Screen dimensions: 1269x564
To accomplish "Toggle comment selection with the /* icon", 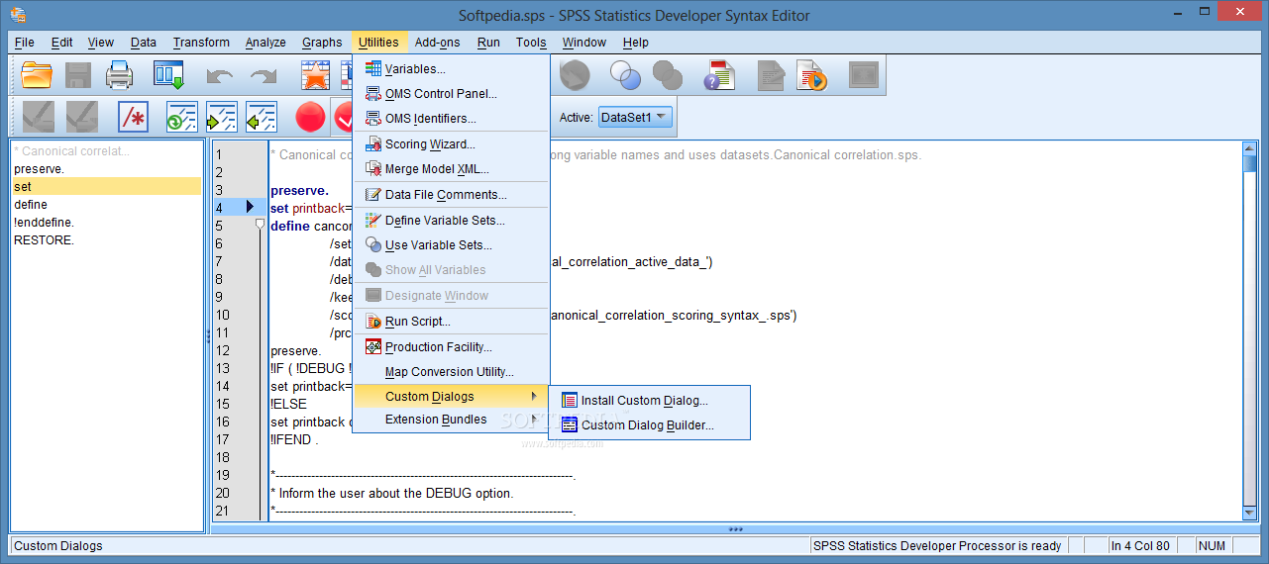I will [133, 118].
